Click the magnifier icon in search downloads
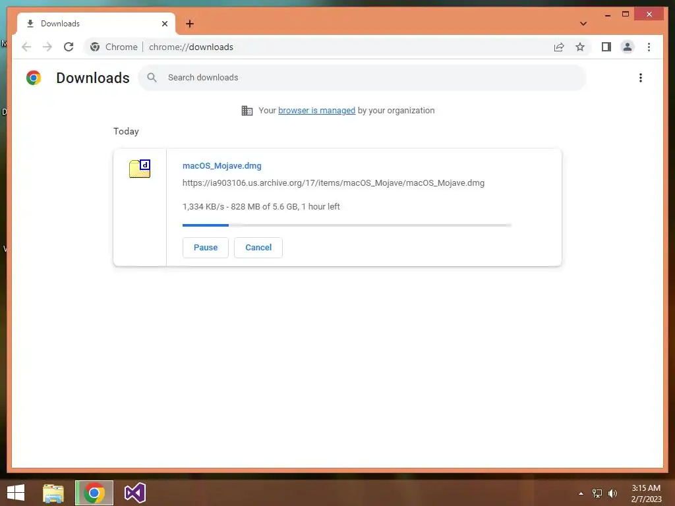 pos(152,78)
